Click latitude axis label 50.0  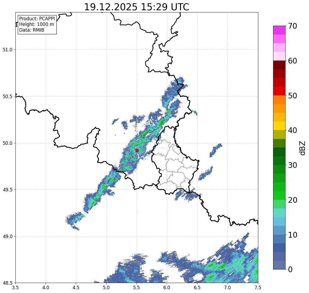point(8,143)
